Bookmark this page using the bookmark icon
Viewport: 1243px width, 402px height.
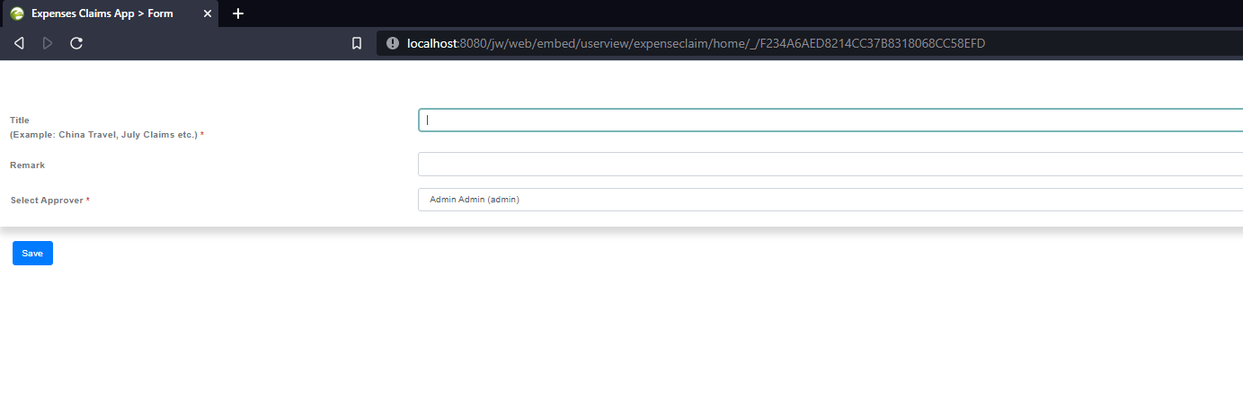pyautogui.click(x=357, y=43)
